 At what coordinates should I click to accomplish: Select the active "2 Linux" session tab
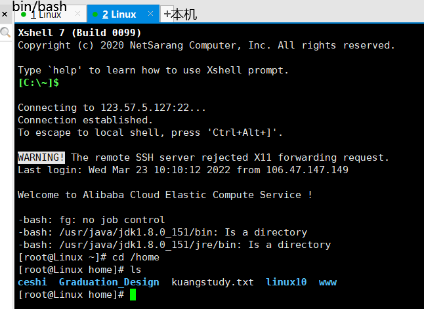coord(119,14)
